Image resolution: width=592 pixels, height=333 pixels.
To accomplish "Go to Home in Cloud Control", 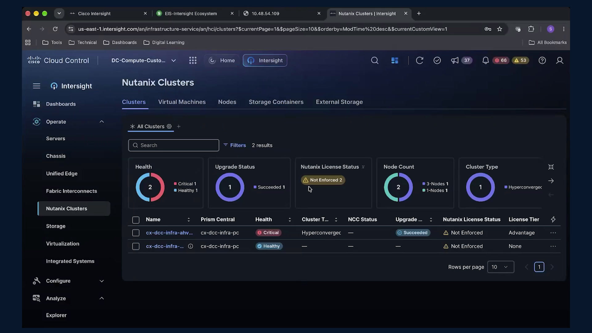I will tap(222, 60).
